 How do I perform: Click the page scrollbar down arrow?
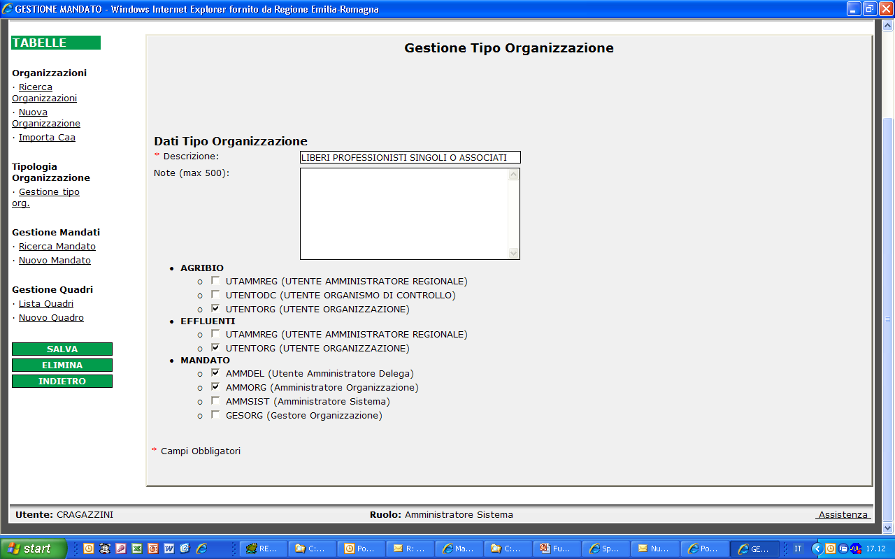coord(888,528)
